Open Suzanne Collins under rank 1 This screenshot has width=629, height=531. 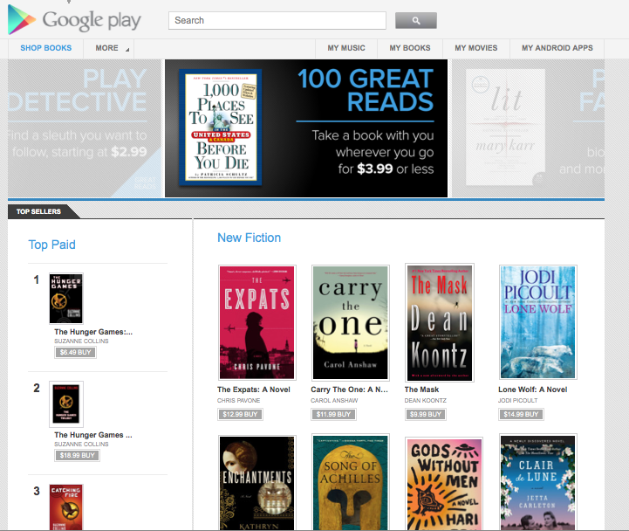coord(81,341)
